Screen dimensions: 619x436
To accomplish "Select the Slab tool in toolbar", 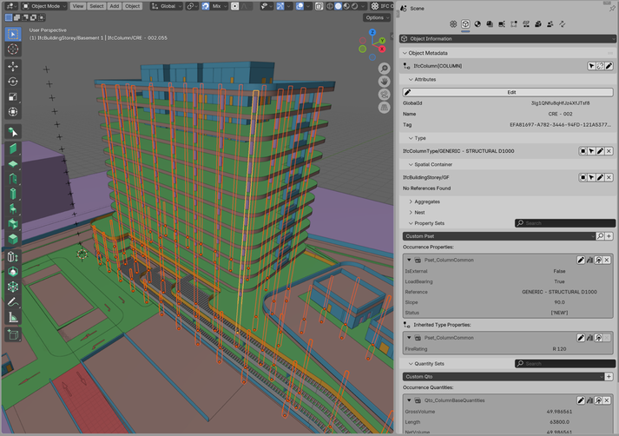I will tap(13, 163).
